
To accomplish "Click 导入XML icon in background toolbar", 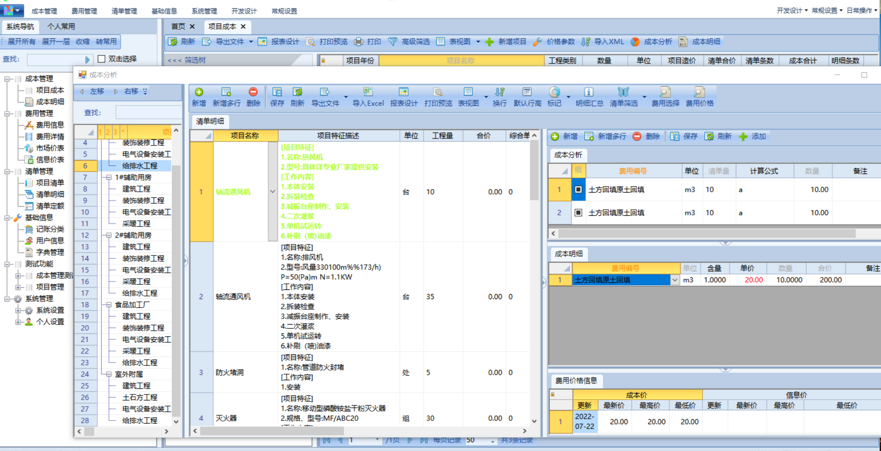I will click(x=586, y=42).
